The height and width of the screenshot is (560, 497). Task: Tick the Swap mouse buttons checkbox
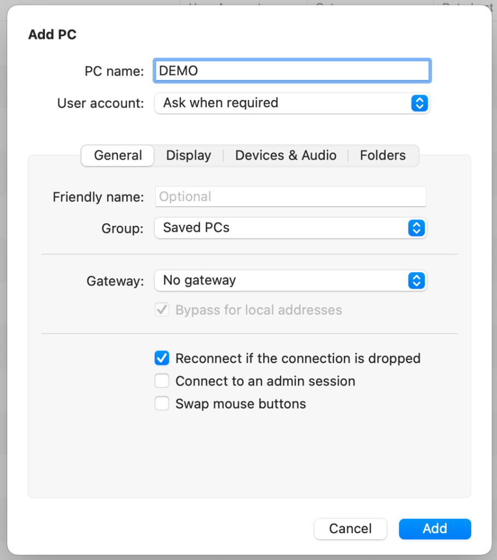162,404
